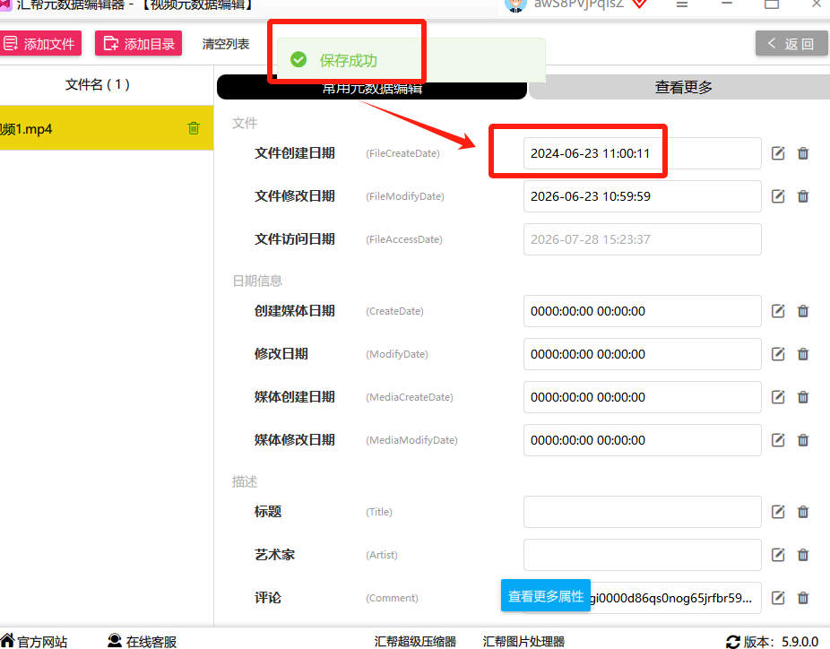830x649 pixels.
Task: Clear the list via 清空列表
Action: pyautogui.click(x=226, y=44)
